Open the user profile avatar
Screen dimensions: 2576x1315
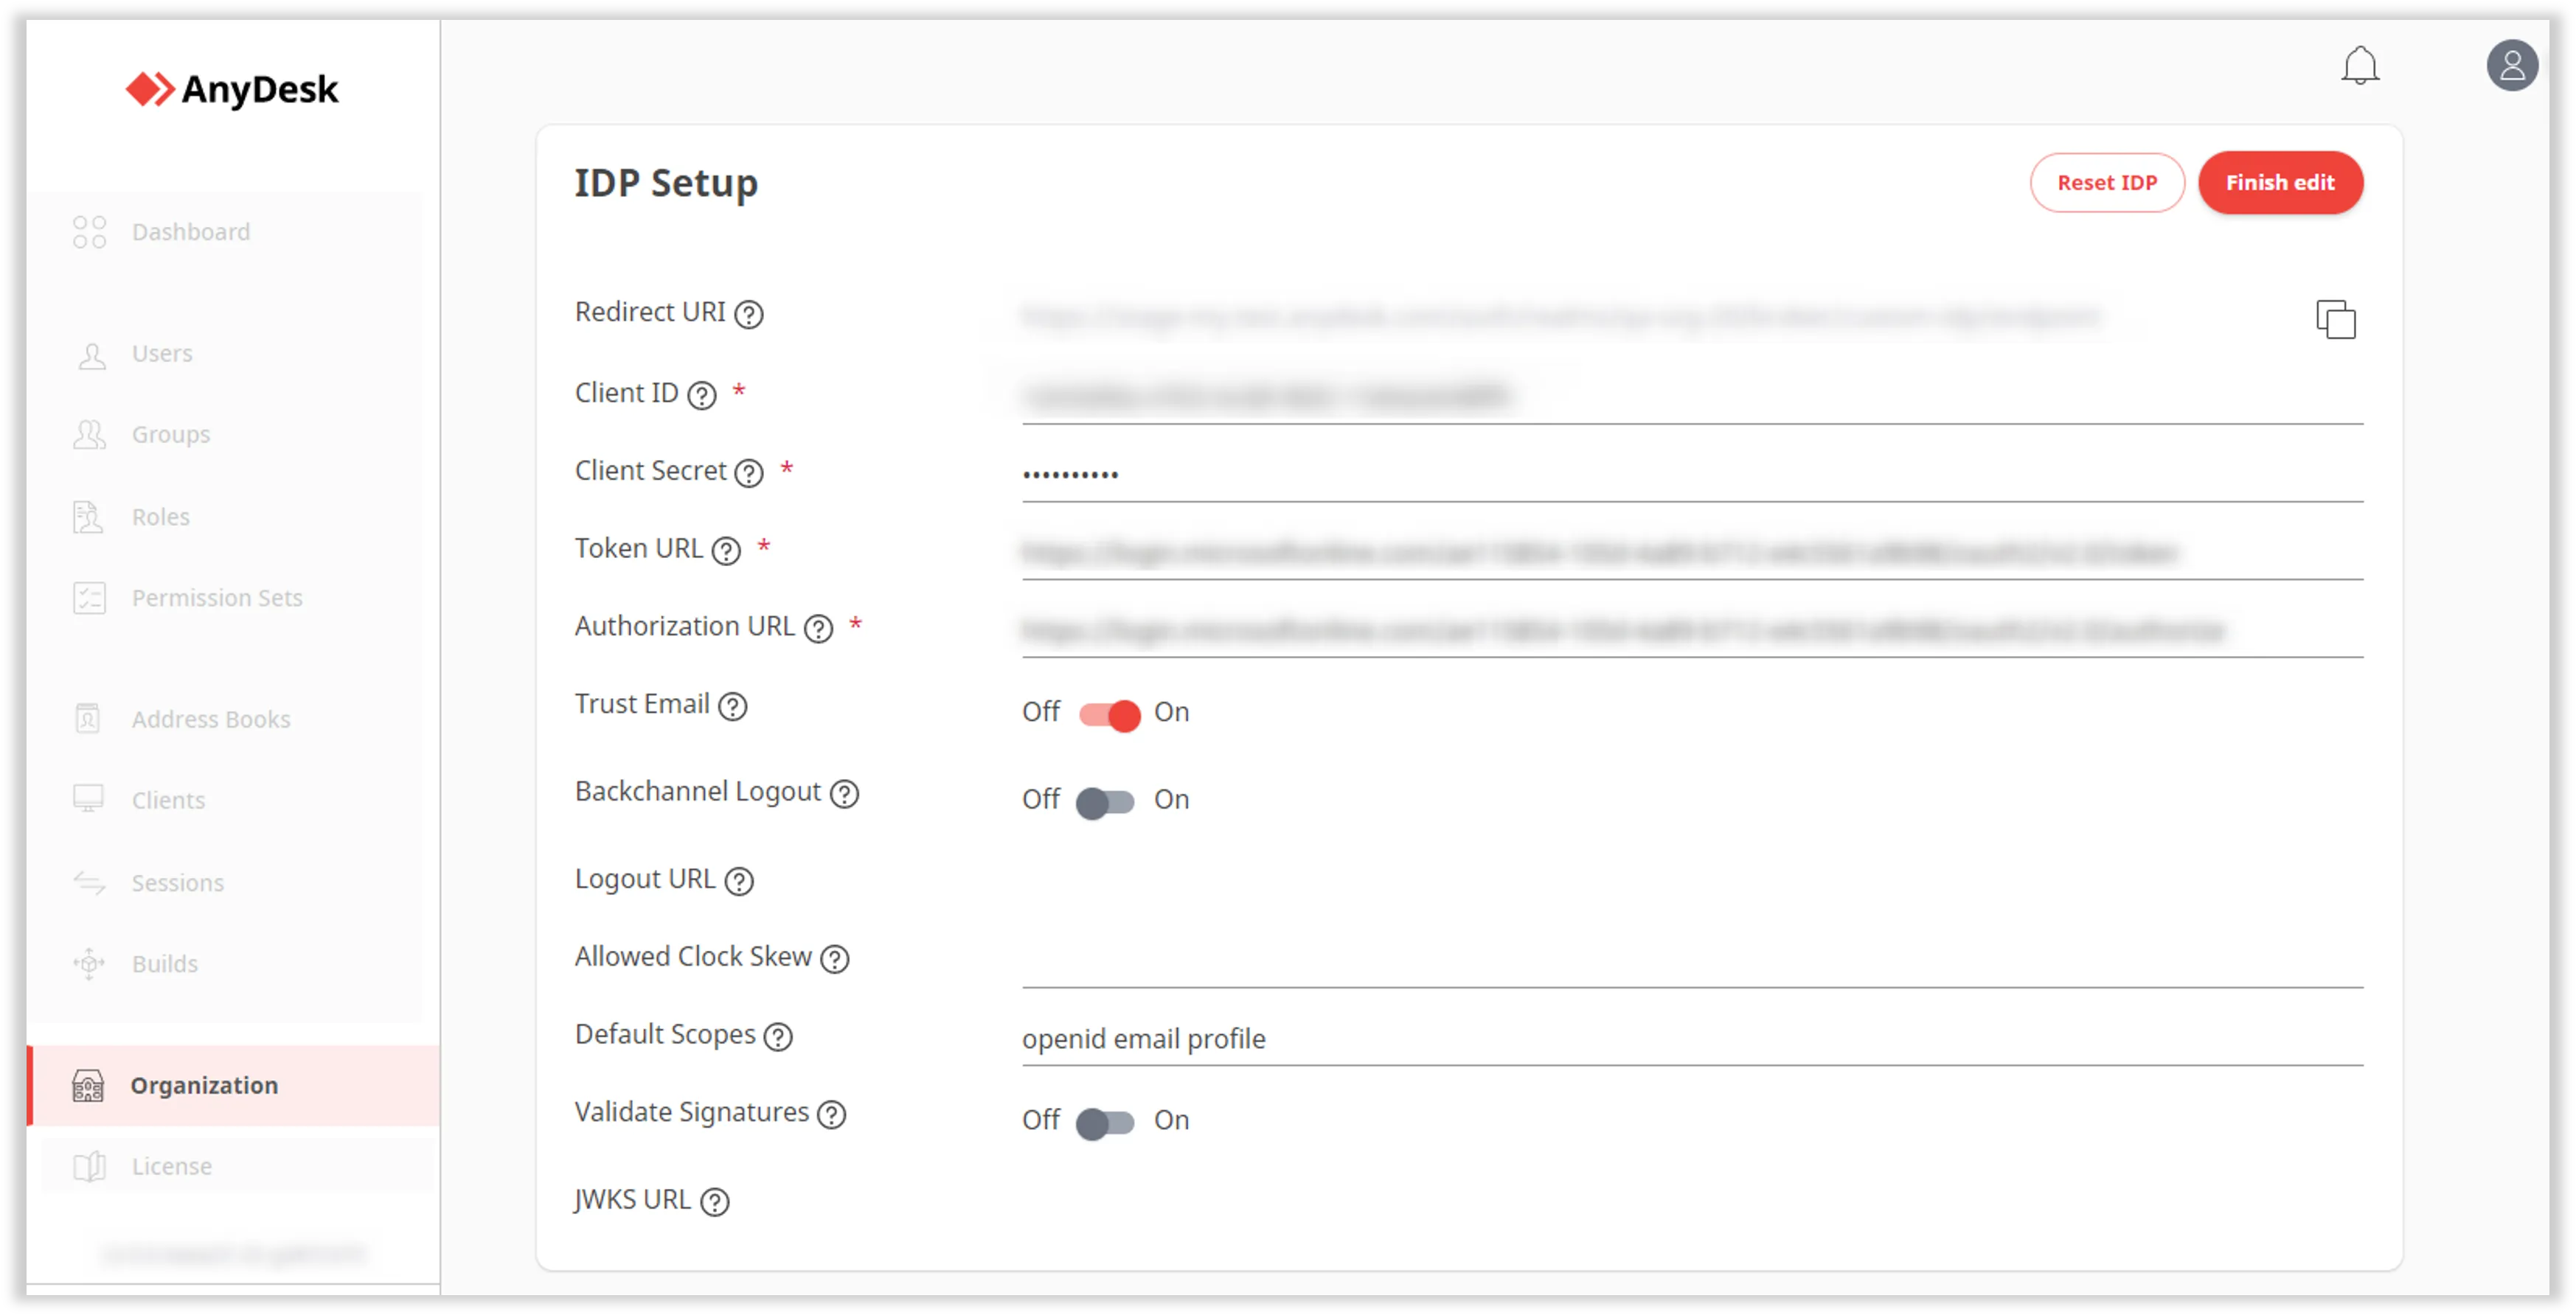pos(2511,66)
